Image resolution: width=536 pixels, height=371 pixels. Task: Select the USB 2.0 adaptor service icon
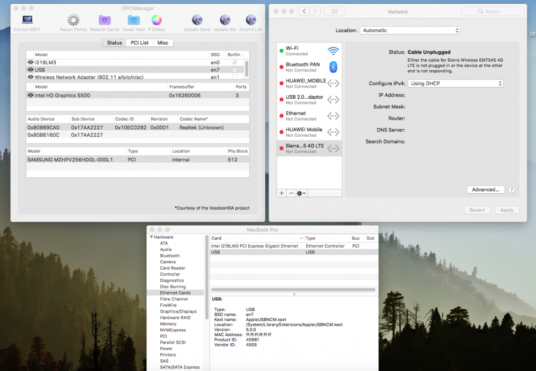pos(333,100)
